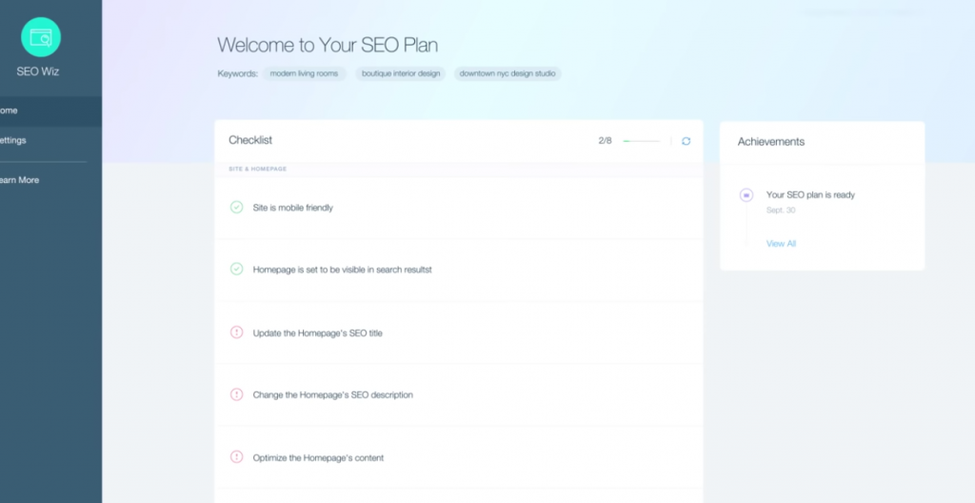The height and width of the screenshot is (503, 975).
Task: Click the SEO Wiz logo icon
Action: [41, 37]
